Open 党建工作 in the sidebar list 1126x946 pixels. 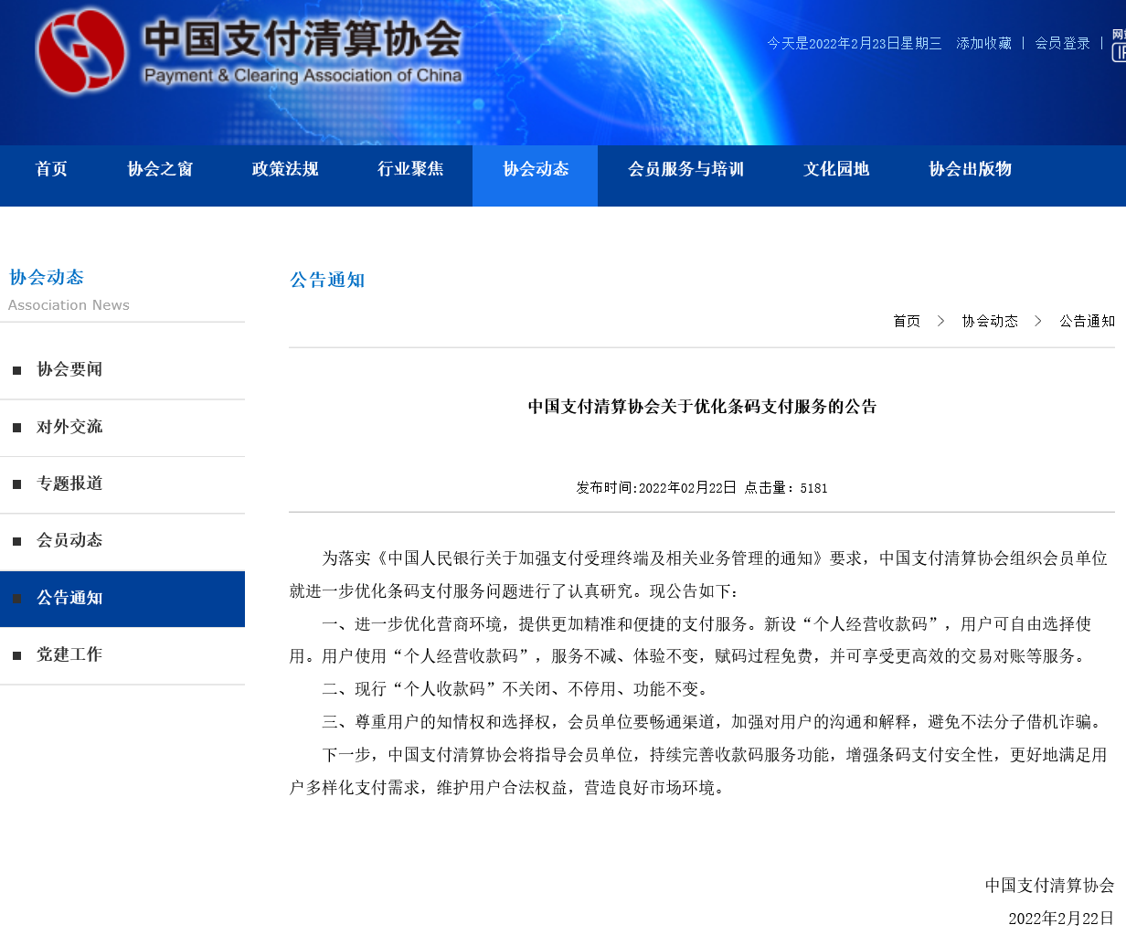click(x=69, y=654)
